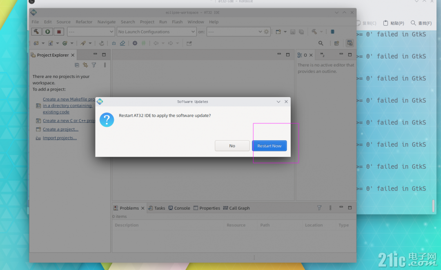Image resolution: width=441 pixels, height=270 pixels.
Task: Click the green hash icon
Action: point(143,43)
